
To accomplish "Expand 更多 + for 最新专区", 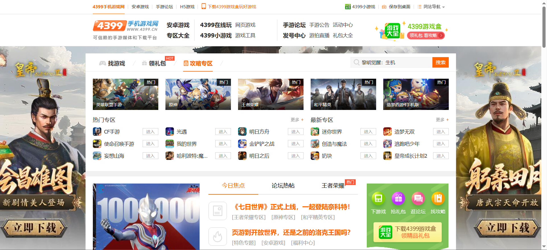I will point(442,120).
